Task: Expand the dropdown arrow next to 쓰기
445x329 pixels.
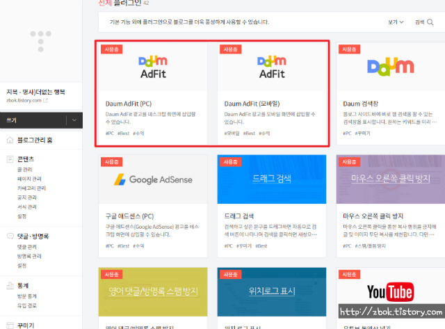Action: (74, 120)
